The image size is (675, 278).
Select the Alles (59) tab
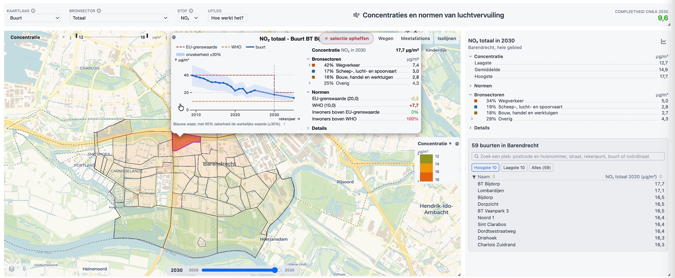[x=541, y=167]
